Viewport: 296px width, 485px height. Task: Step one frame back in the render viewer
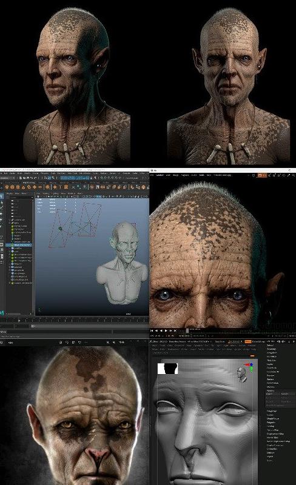pos(156,330)
